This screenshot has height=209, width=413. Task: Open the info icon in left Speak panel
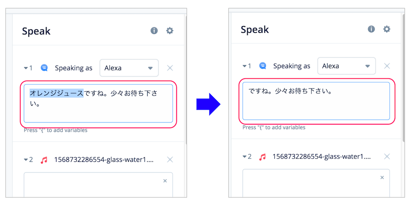click(x=154, y=31)
